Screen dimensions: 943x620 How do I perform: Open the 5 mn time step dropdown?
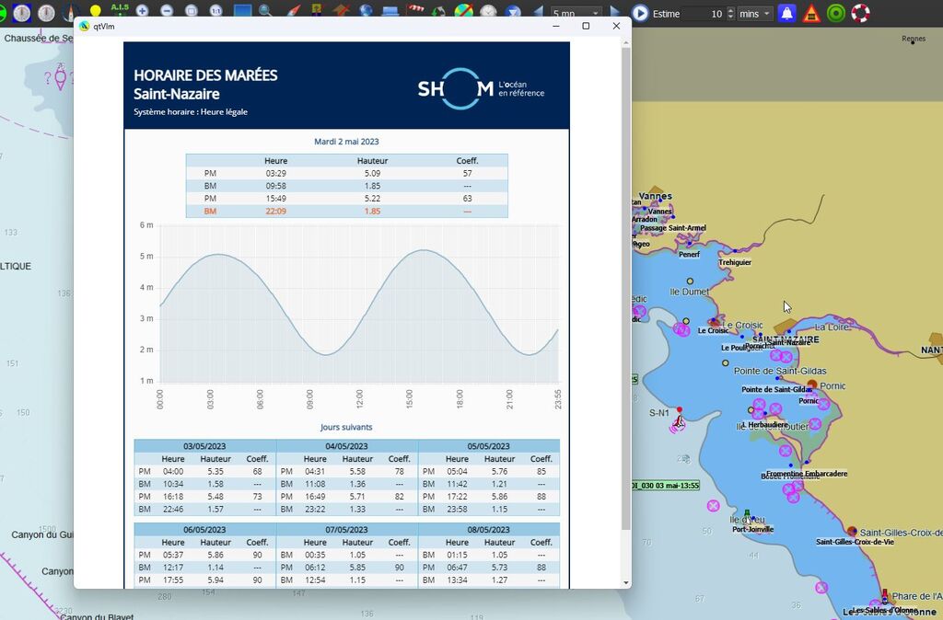(576, 13)
